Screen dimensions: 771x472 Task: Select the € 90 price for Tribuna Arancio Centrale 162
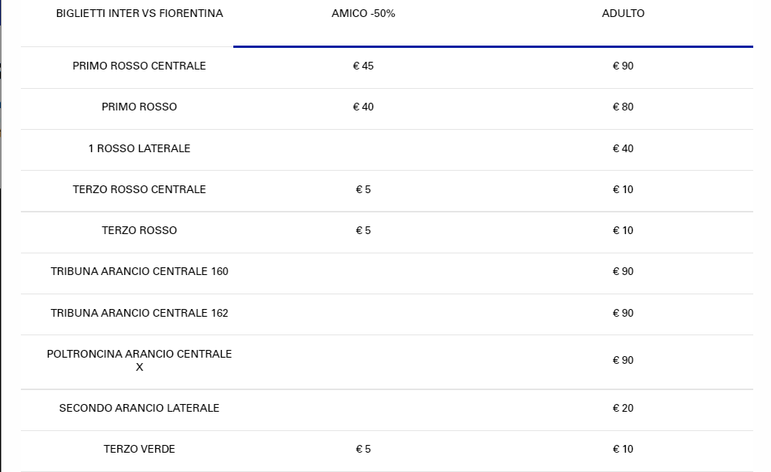623,313
